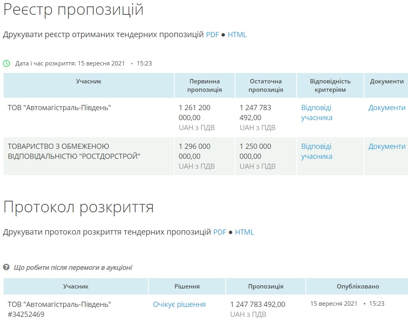The width and height of the screenshot is (408, 334).
Task: Open Документи link for РОСТДОРСТРОЙ
Action: tap(386, 146)
